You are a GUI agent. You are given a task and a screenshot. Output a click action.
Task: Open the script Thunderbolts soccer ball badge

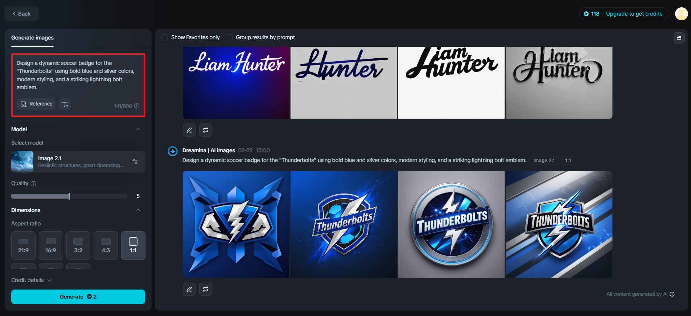pyautogui.click(x=344, y=225)
